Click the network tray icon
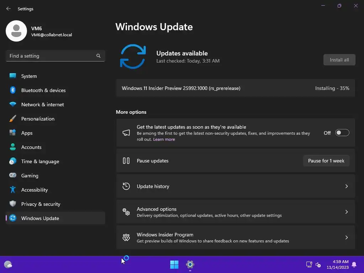 309,264
